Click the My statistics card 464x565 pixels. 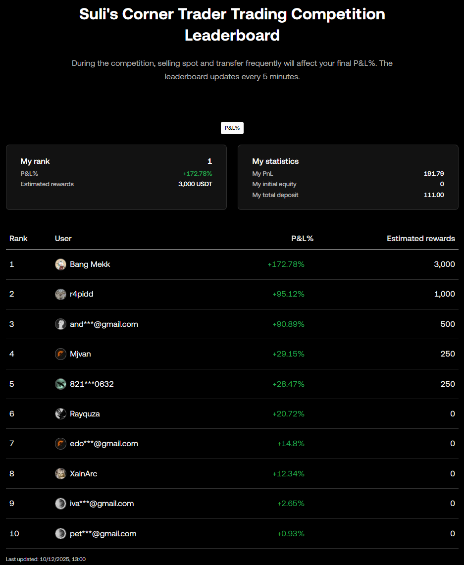click(348, 177)
